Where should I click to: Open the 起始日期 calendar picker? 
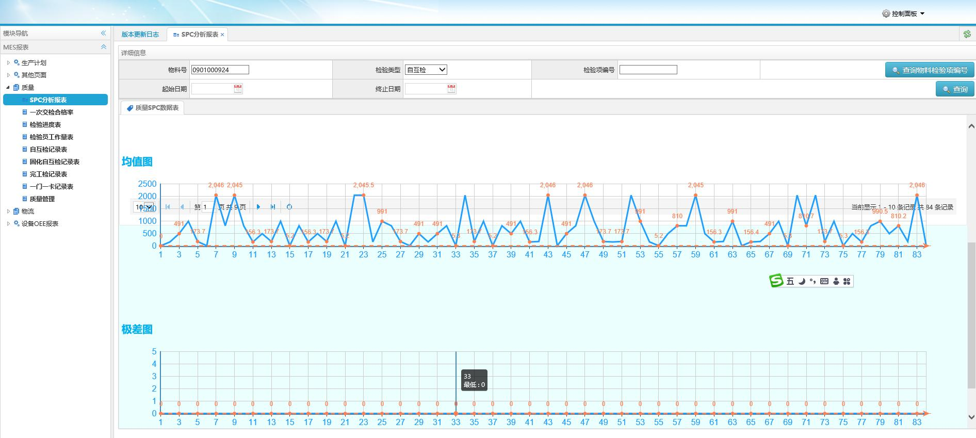(238, 89)
